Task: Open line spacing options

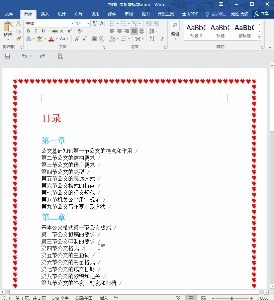Action: [152, 31]
